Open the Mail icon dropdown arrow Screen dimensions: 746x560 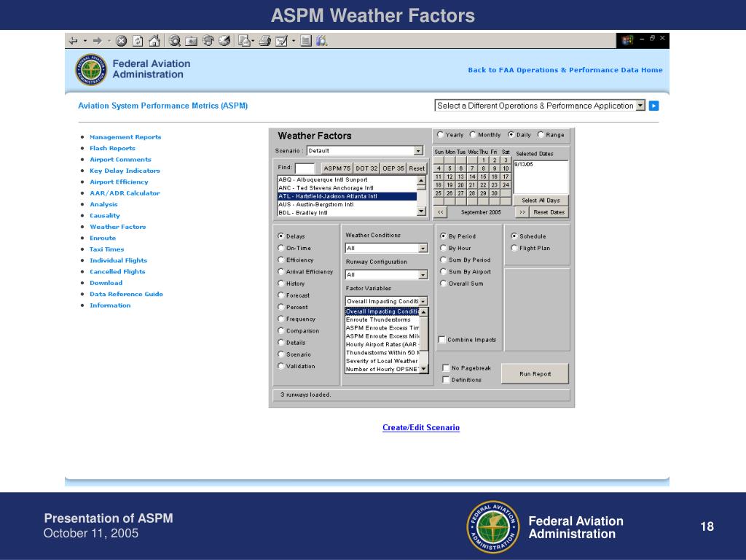[x=253, y=41]
